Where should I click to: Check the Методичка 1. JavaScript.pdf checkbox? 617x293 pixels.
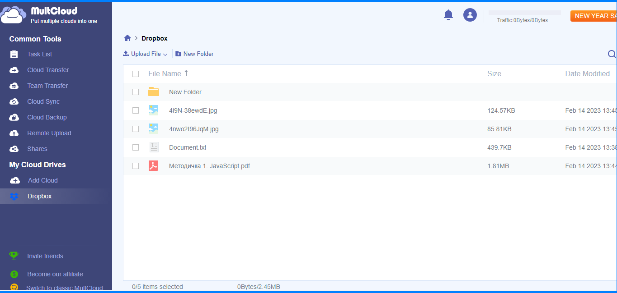[136, 166]
